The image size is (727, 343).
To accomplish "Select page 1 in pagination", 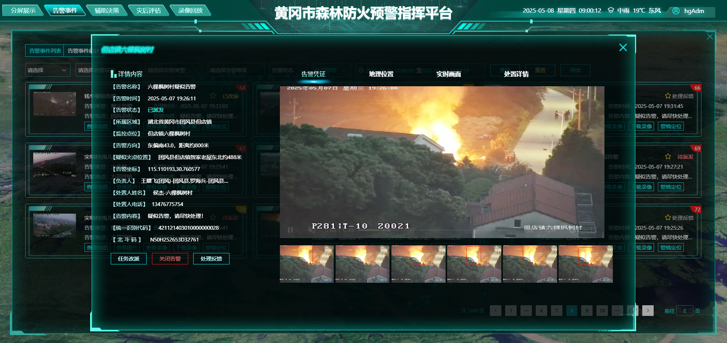I will (511, 311).
